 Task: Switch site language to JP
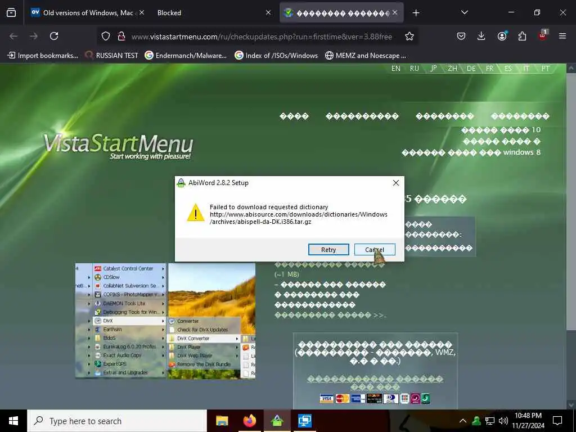(434, 68)
